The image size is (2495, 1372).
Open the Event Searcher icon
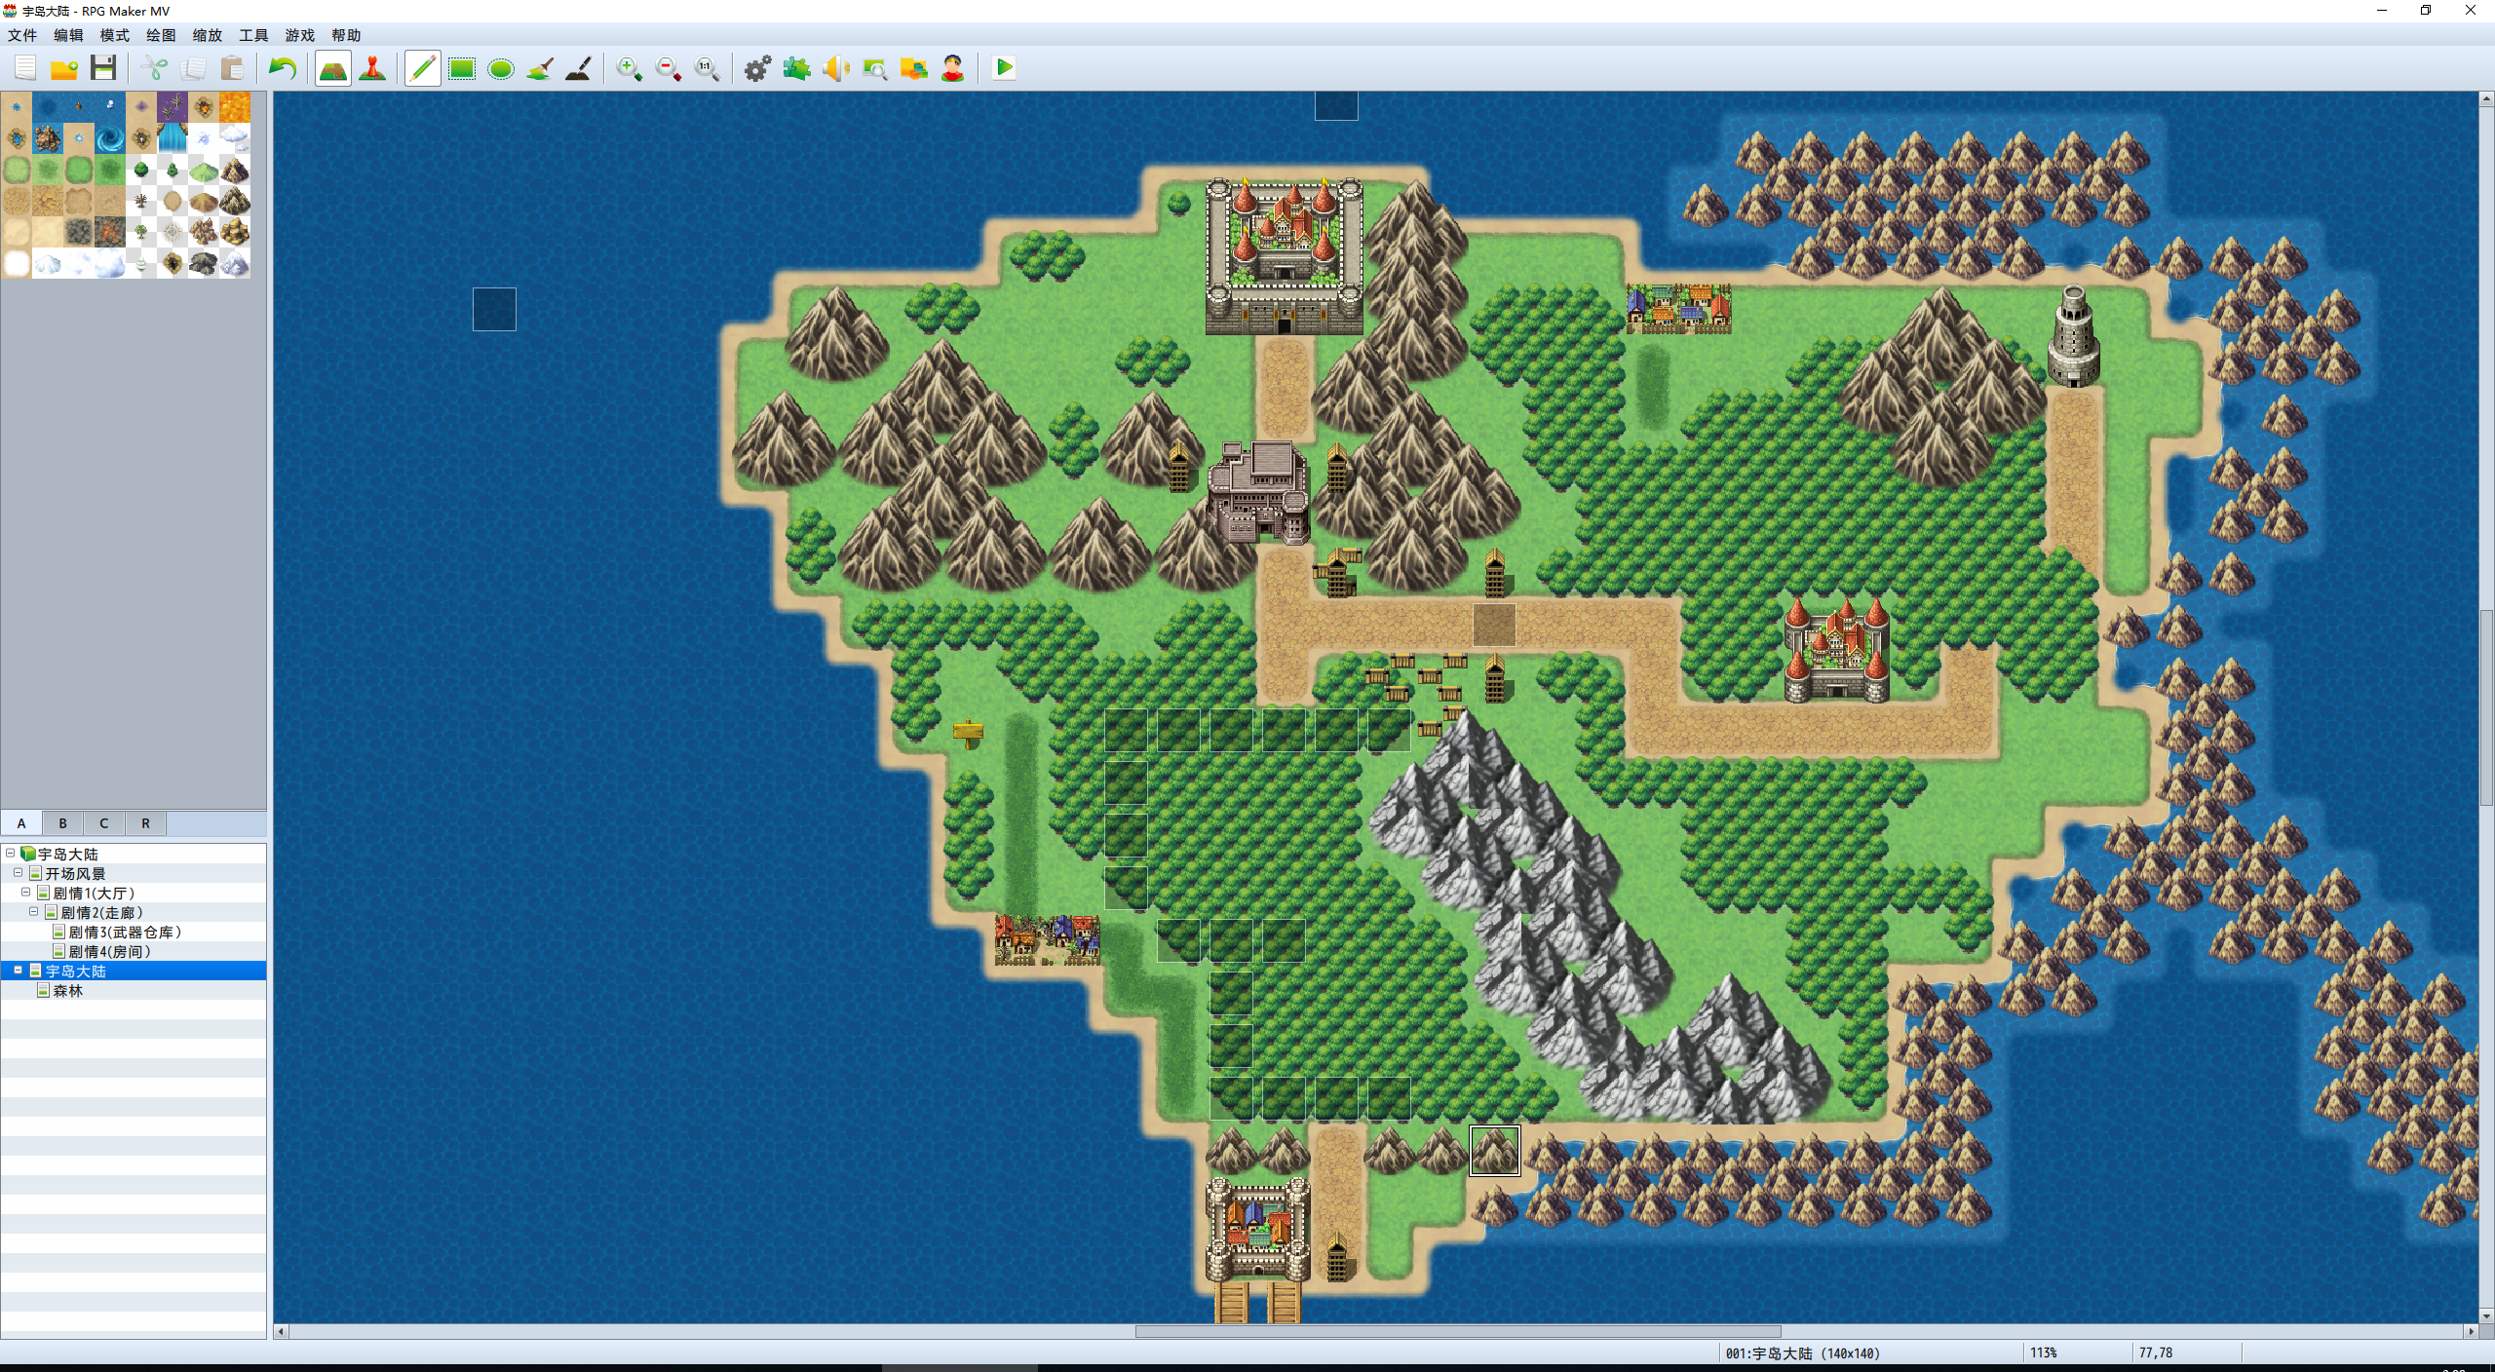point(875,68)
